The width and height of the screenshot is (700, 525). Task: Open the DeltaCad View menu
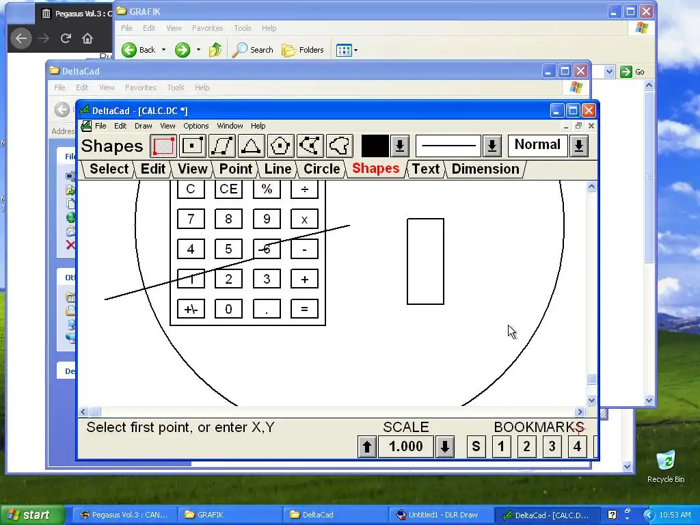tap(167, 126)
